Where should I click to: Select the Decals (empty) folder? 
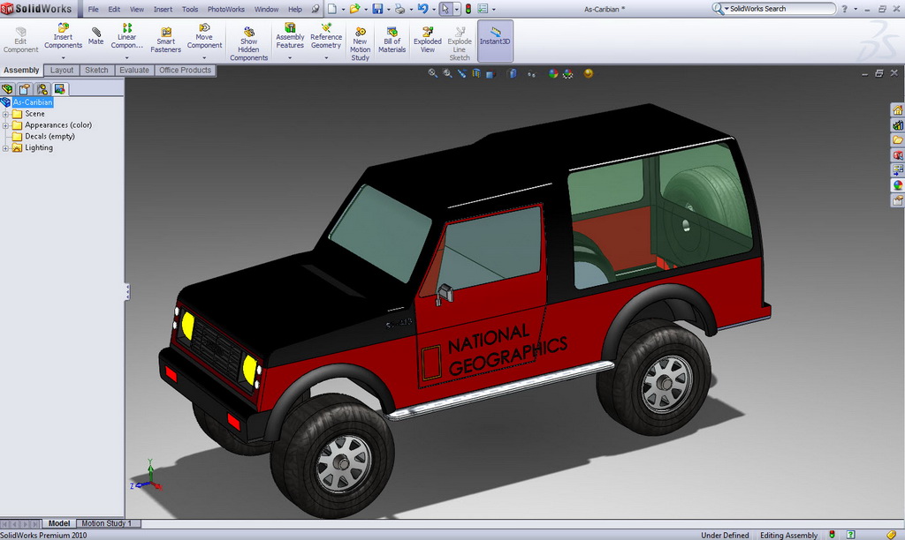pyautogui.click(x=49, y=137)
